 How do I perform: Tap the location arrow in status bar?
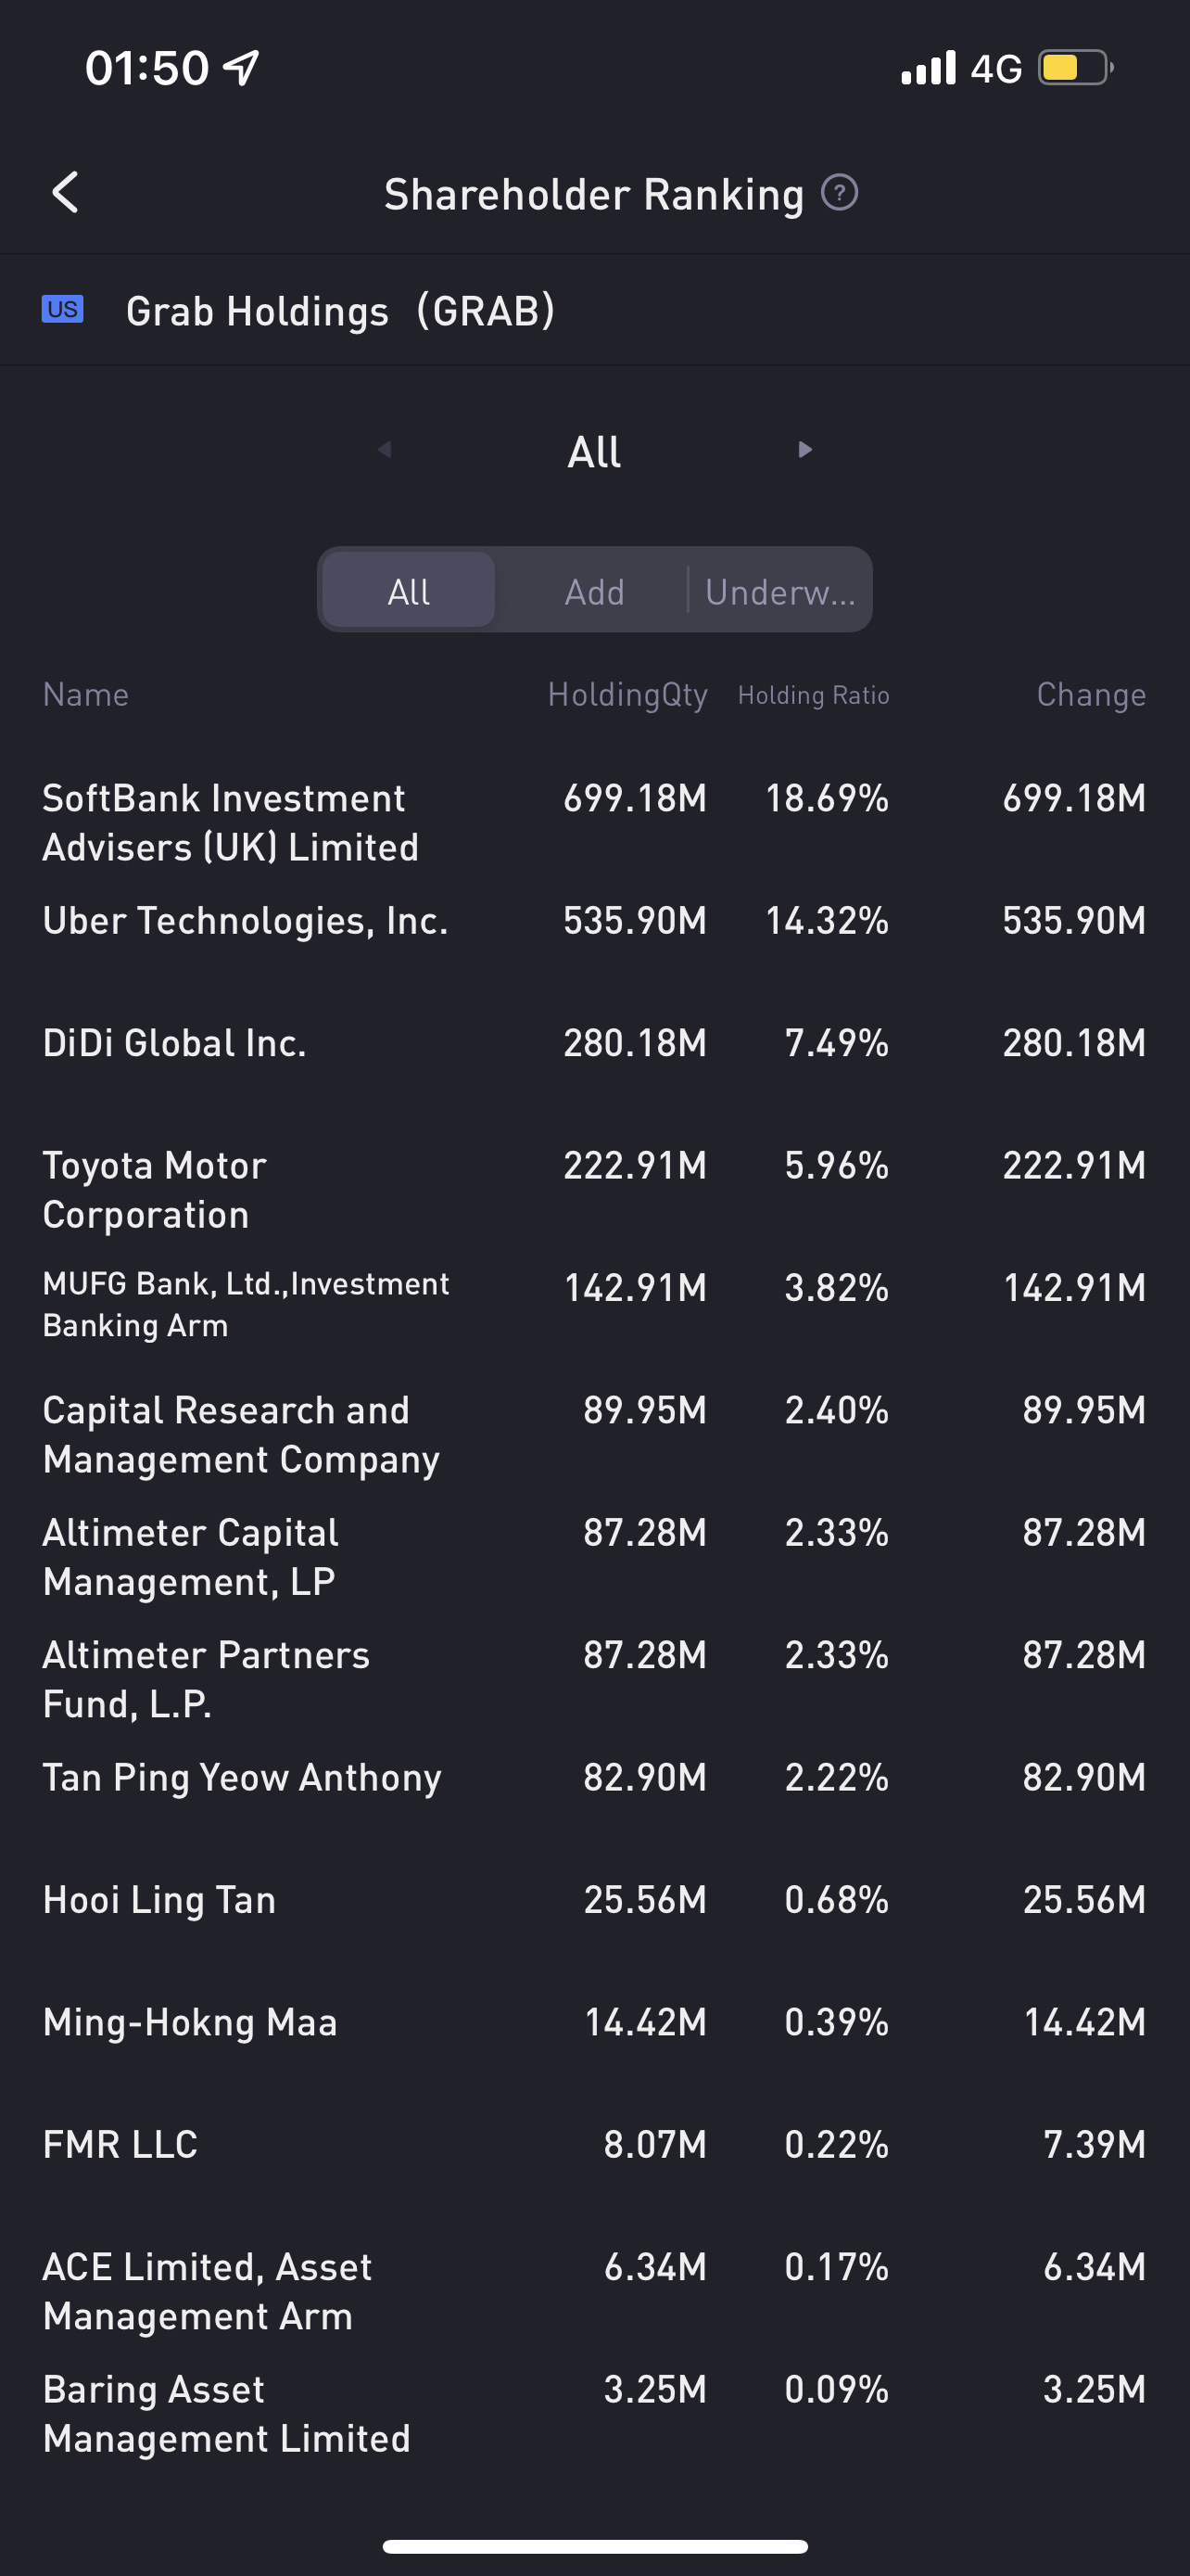pyautogui.click(x=241, y=67)
